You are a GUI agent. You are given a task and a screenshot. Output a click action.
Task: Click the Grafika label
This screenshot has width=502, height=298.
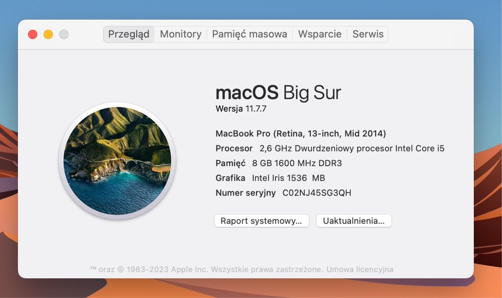point(230,178)
